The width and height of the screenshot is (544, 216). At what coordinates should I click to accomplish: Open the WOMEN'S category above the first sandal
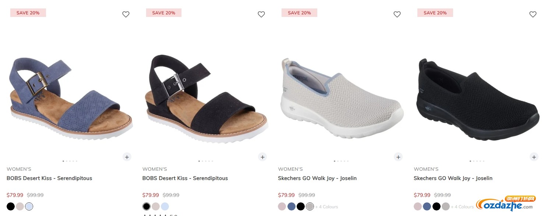[x=19, y=169]
